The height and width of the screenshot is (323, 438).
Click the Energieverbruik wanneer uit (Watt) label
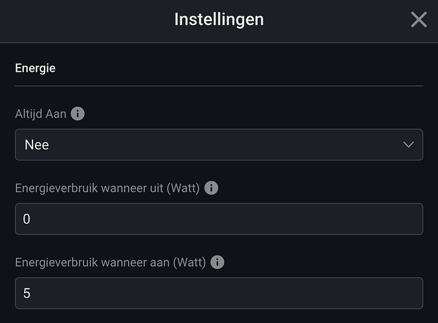pyautogui.click(x=107, y=188)
